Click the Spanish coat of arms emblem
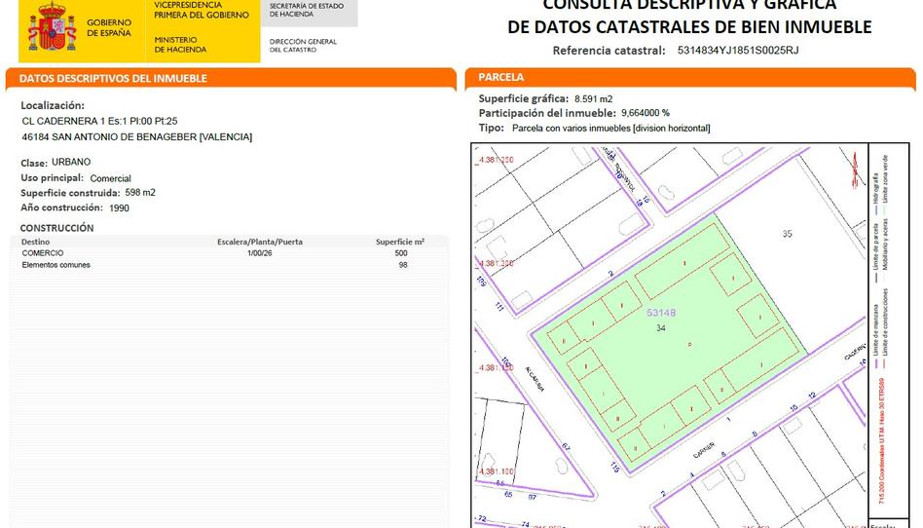923x528 pixels. (51, 27)
